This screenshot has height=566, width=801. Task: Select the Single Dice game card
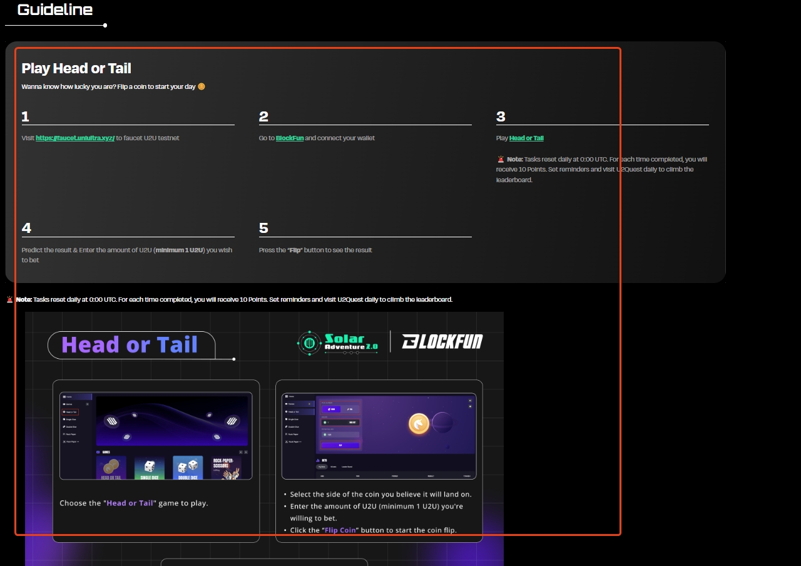click(x=150, y=467)
